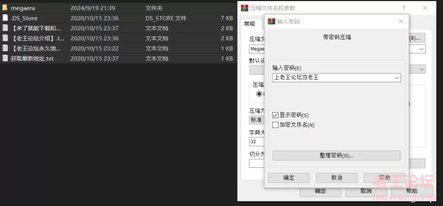Viewport: 443px width, 206px height.
Task: Click 帮助 in the 压缩文件名和参数 window
Action: (412, 191)
